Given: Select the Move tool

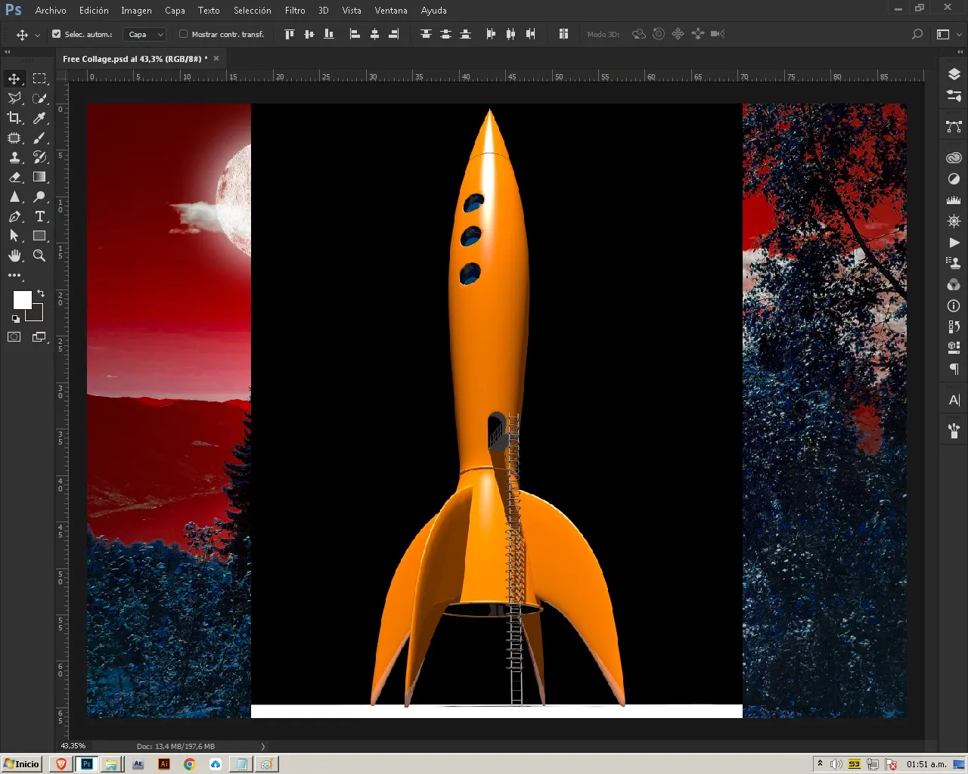Looking at the screenshot, I should (x=14, y=79).
